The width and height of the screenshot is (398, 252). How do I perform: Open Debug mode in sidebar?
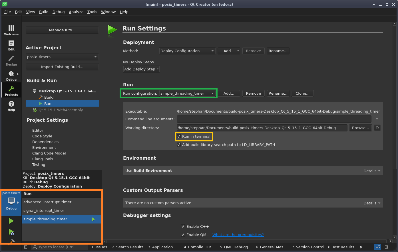coord(11,76)
